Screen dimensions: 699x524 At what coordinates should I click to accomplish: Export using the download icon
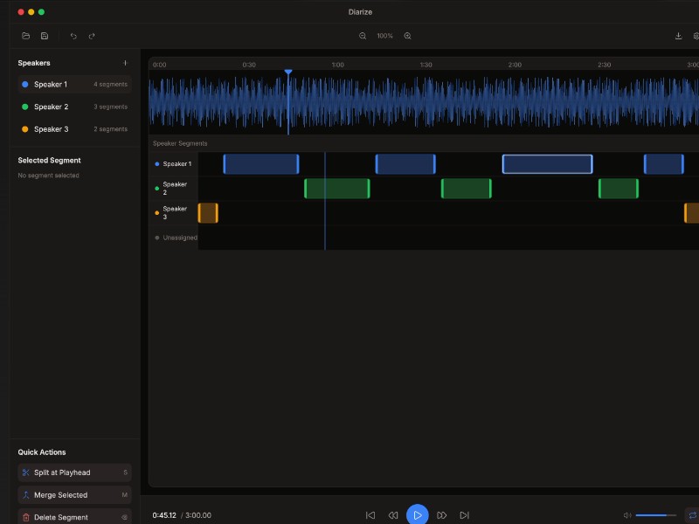pyautogui.click(x=678, y=36)
